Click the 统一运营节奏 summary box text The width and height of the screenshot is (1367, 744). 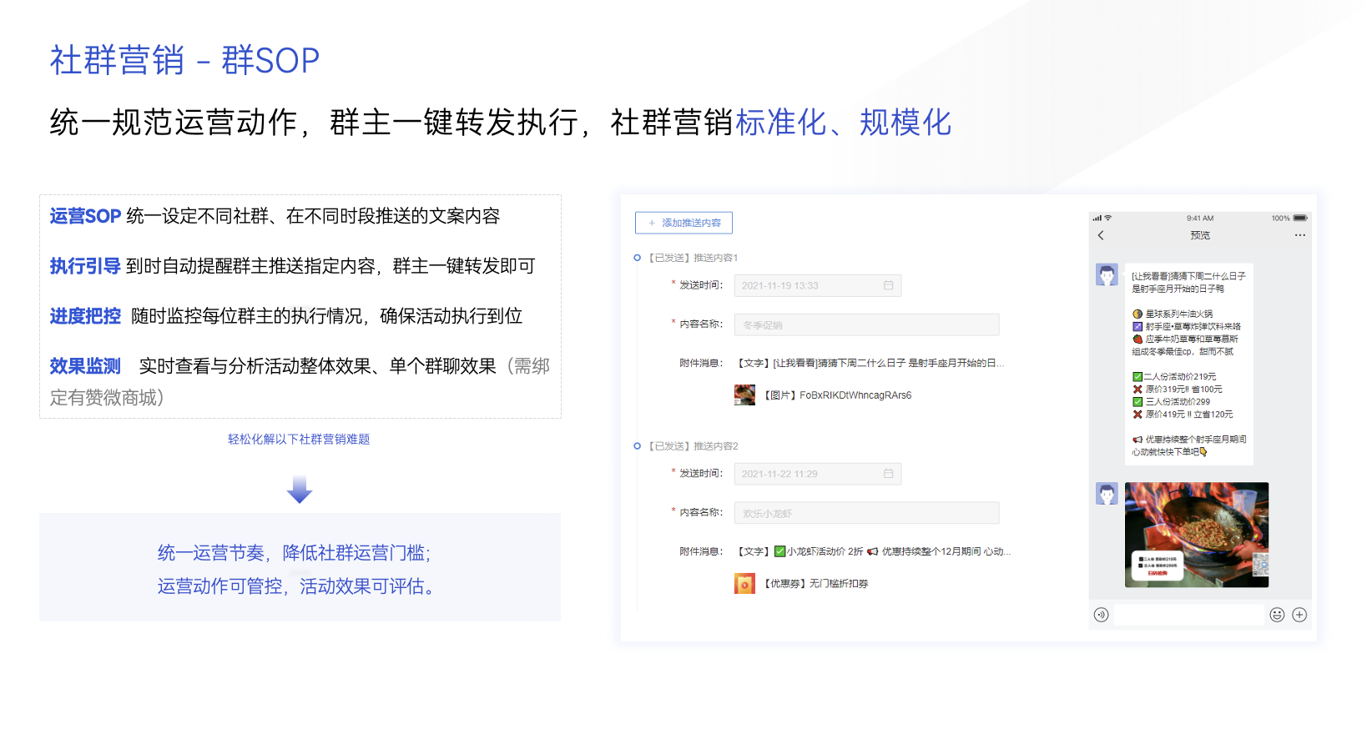coord(300,569)
